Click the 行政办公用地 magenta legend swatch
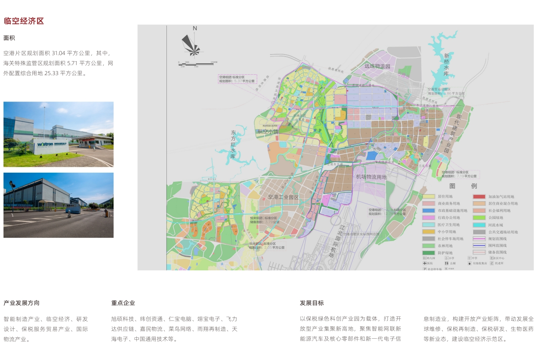Image resolution: width=535 pixels, height=343 pixels. click(429, 218)
